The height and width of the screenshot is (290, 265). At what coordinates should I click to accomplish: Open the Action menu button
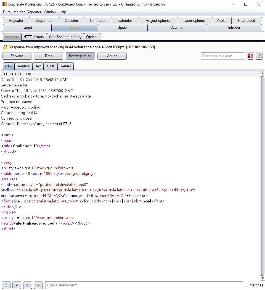coord(112,56)
